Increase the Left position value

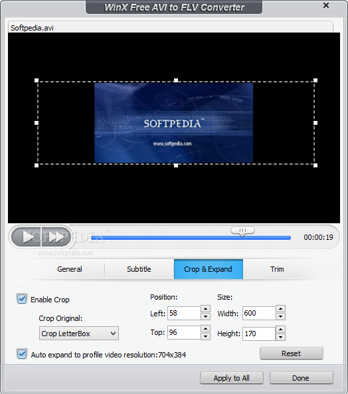pos(205,309)
